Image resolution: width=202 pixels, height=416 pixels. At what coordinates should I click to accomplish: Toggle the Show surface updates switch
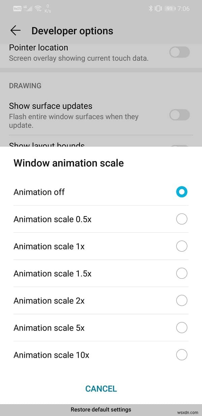179,115
